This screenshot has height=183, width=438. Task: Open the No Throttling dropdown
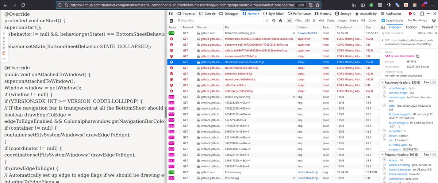click(x=418, y=20)
